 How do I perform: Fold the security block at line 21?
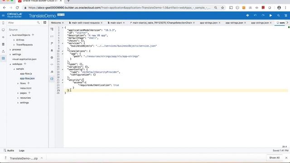coord(63,80)
